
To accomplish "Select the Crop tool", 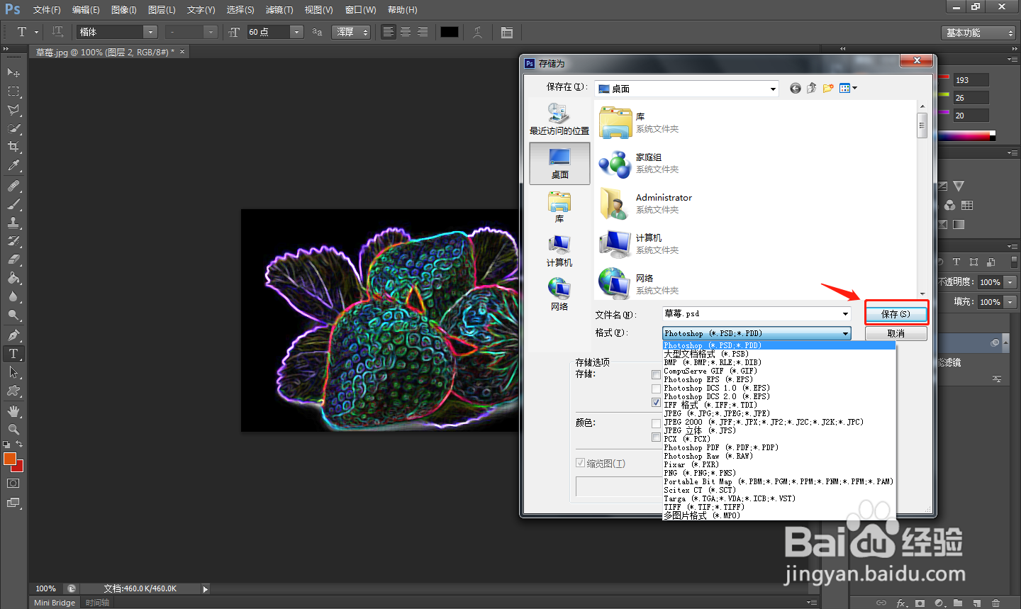I will tap(13, 147).
